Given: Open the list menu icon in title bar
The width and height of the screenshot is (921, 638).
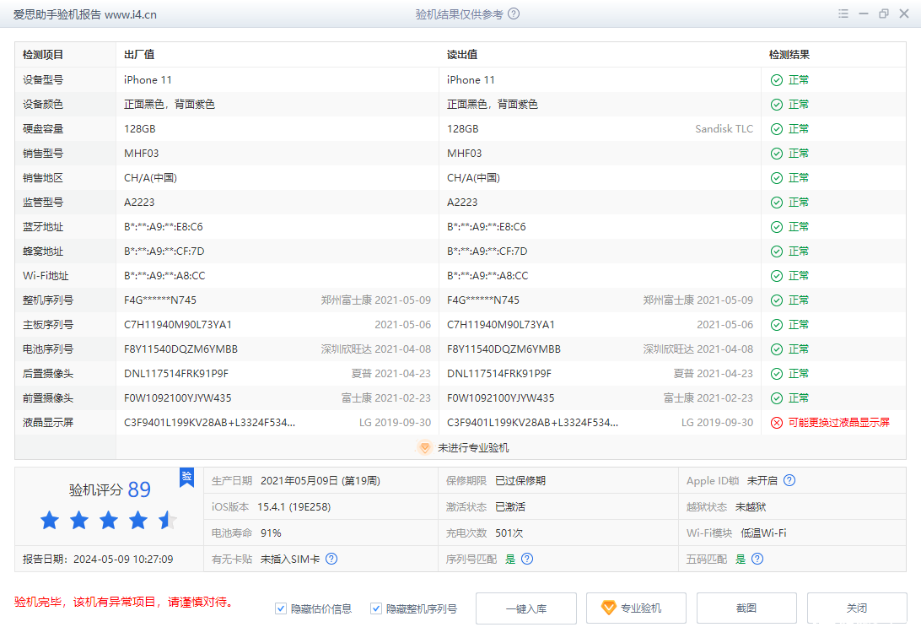Looking at the screenshot, I should point(843,14).
